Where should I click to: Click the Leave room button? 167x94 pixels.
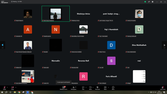pos(163,88)
